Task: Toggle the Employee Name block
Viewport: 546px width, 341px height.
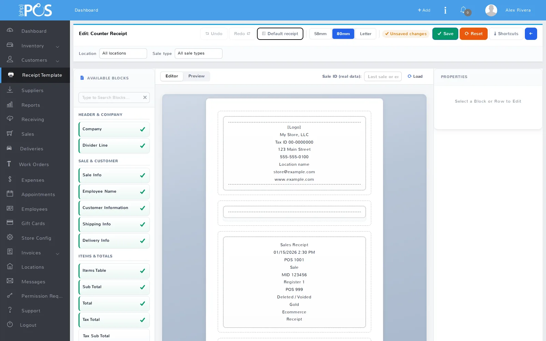Action: (114, 192)
